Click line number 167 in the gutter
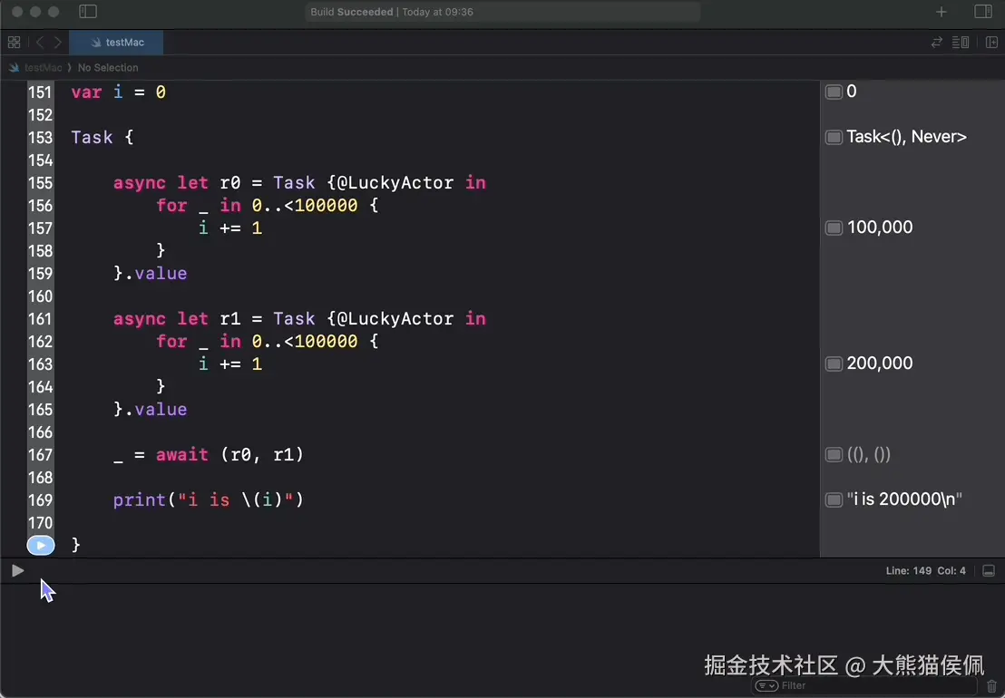Screen dimensions: 1005x698 40,455
